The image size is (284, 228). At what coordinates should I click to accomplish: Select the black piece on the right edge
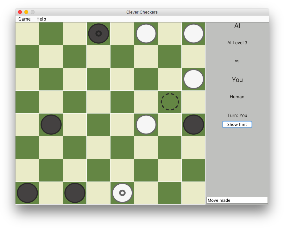coord(193,125)
